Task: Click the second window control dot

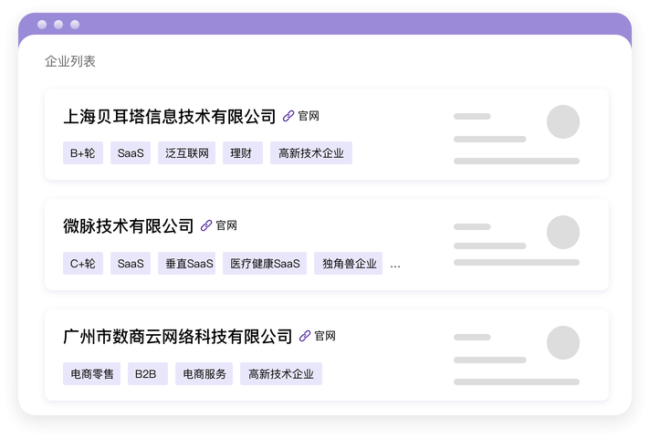Action: click(58, 25)
